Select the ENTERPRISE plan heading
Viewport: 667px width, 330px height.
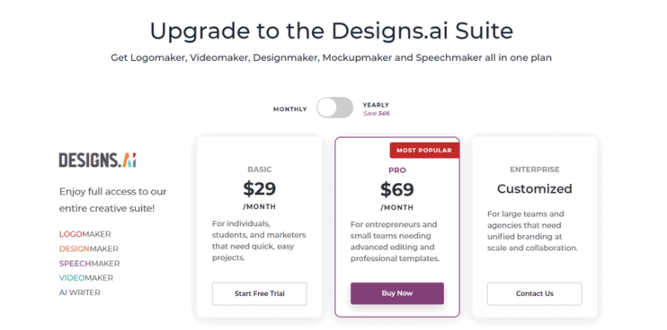pyautogui.click(x=535, y=169)
